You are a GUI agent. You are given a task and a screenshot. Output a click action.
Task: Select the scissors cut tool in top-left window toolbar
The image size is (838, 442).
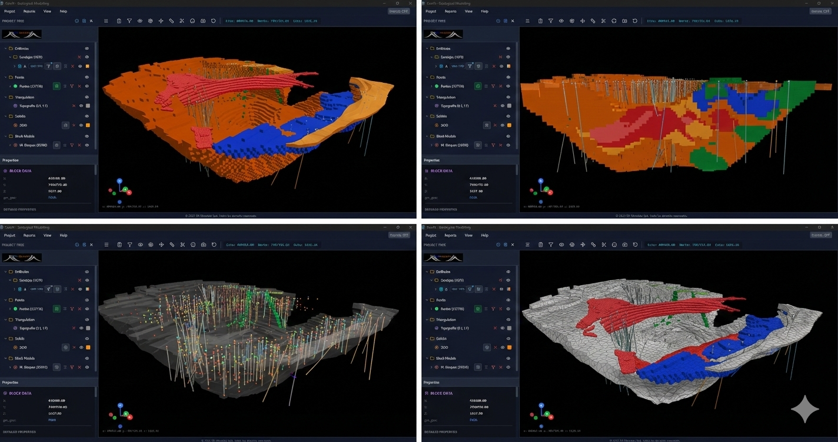click(182, 21)
